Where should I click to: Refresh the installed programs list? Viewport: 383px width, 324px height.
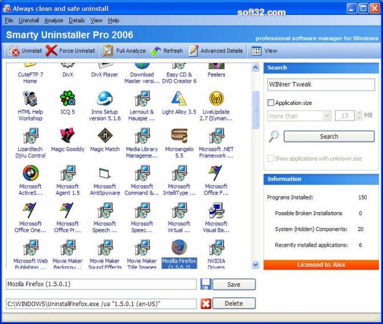pyautogui.click(x=167, y=51)
